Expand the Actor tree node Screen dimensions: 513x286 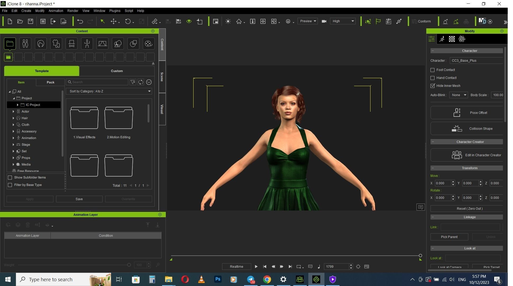[13, 111]
